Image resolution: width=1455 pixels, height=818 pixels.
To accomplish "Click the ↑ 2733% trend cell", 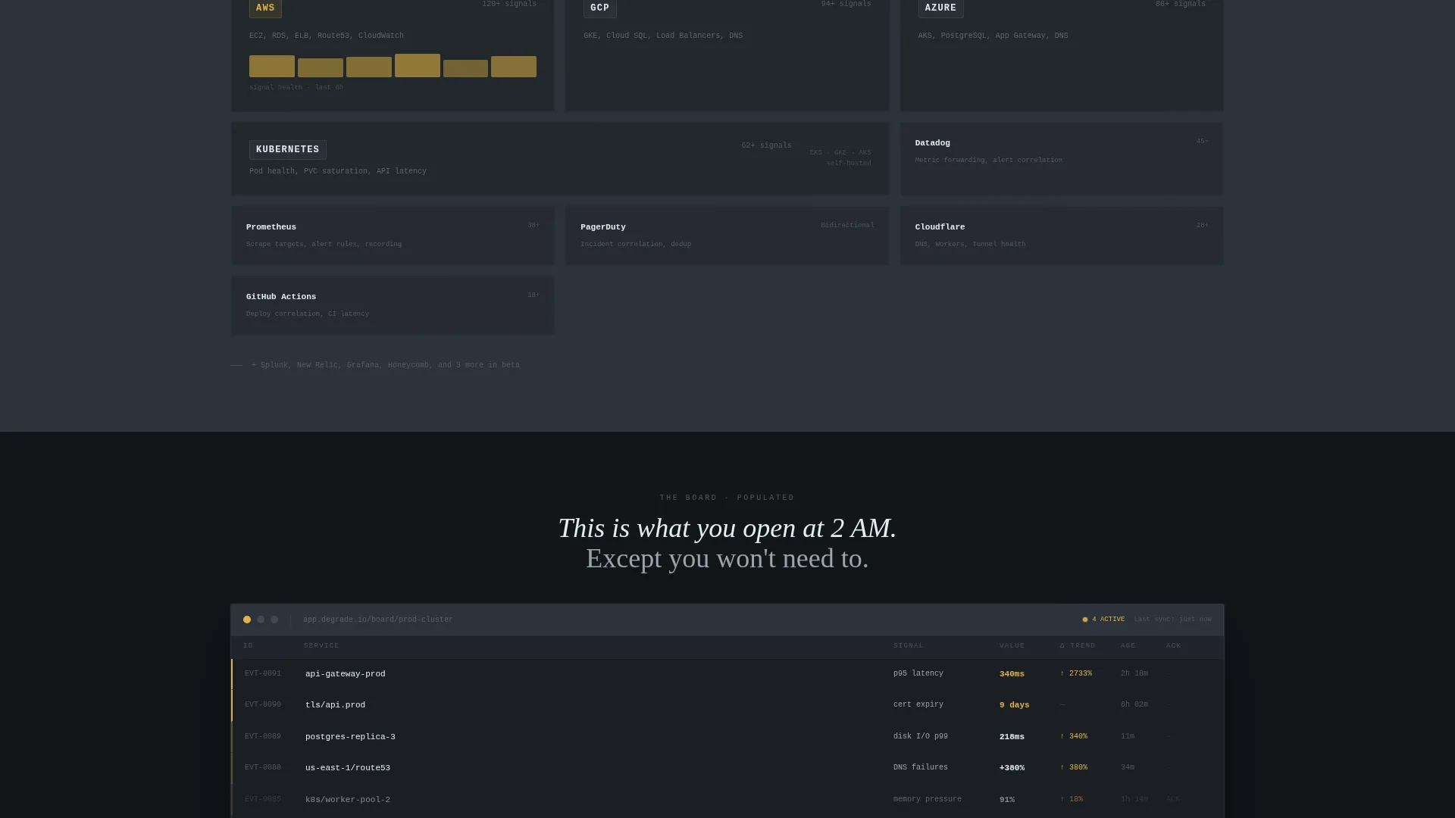I will [x=1076, y=673].
